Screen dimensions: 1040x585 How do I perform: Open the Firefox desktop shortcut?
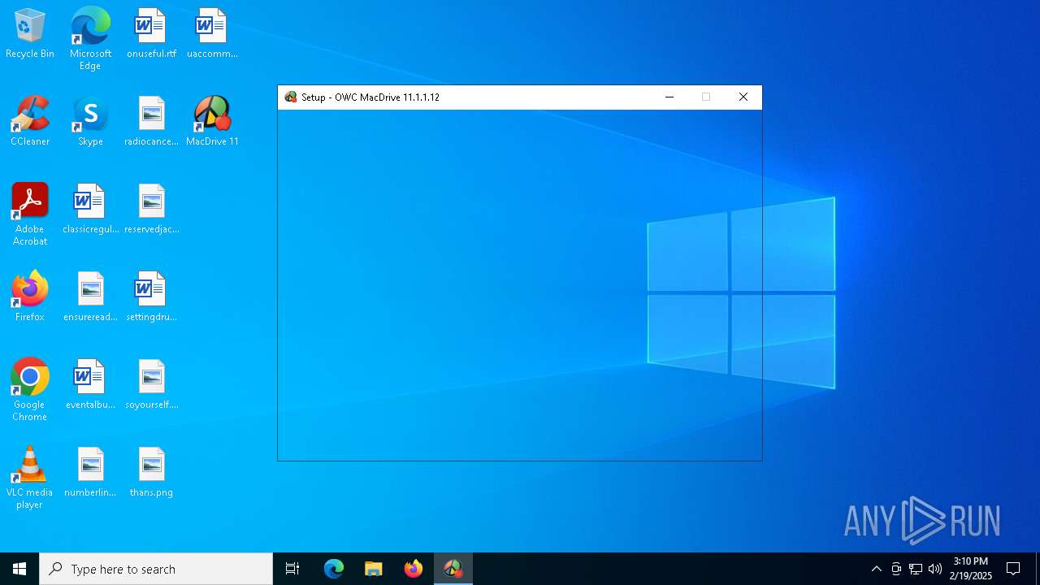30,297
